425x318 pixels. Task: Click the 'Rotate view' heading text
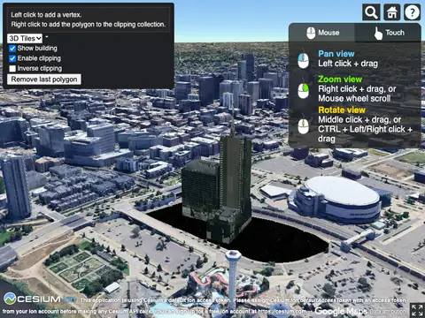click(x=342, y=110)
